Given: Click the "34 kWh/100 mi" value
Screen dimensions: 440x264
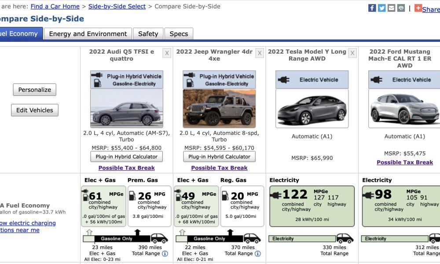Looking at the screenshot, I should (405, 220).
